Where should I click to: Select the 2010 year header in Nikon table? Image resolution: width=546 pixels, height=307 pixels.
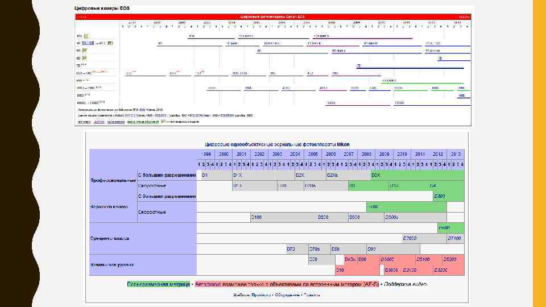point(402,154)
